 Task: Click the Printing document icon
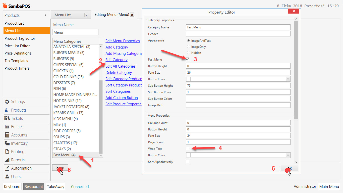tap(7, 152)
